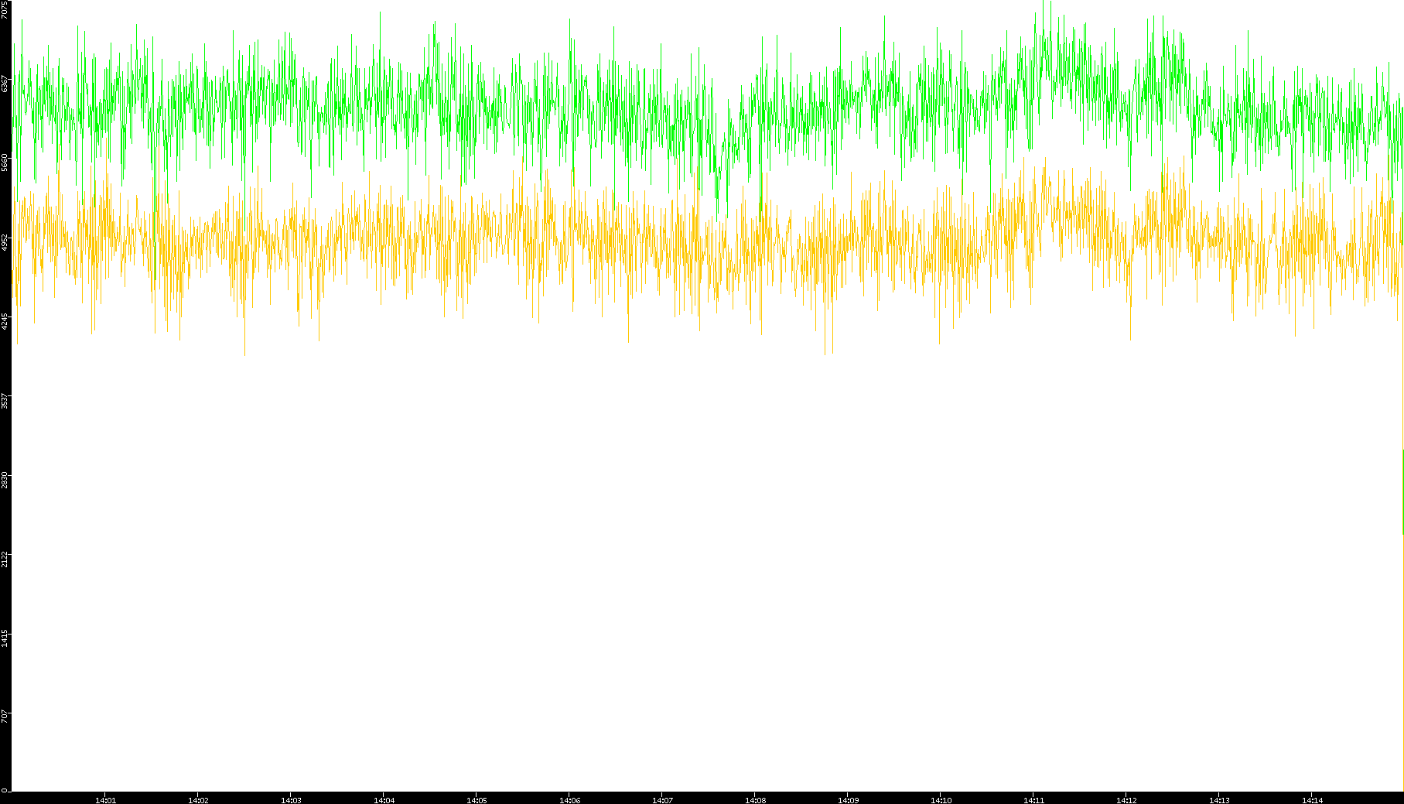The image size is (1404, 804).
Task: Select the 2122 y-axis label
Action: click(5, 558)
